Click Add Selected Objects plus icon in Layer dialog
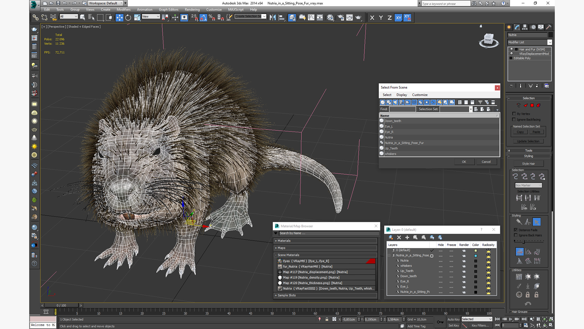This screenshot has height=329, width=584. click(407, 237)
